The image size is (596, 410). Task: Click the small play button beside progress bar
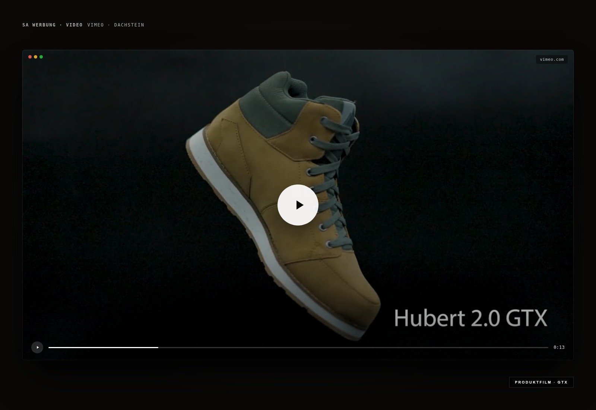(x=37, y=347)
